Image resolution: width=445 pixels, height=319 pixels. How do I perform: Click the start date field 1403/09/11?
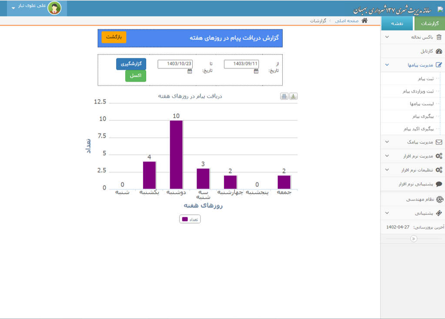tap(241, 64)
